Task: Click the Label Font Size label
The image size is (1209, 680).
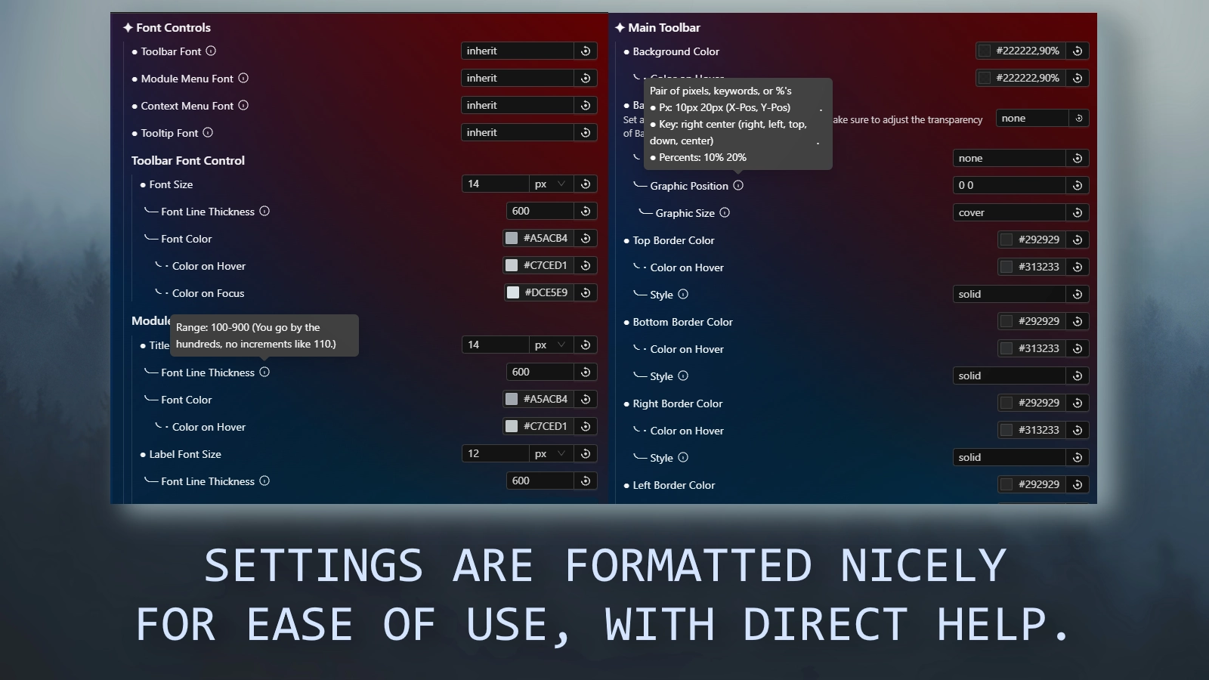Action: [x=185, y=455]
